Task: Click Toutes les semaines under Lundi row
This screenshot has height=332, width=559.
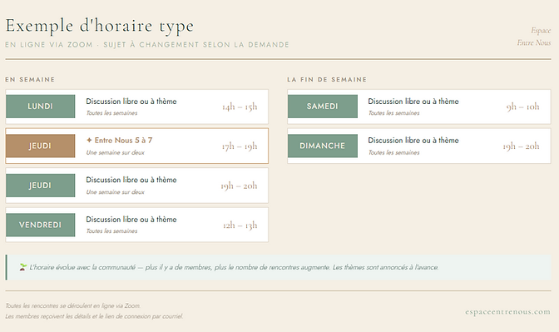Action: tap(112, 113)
